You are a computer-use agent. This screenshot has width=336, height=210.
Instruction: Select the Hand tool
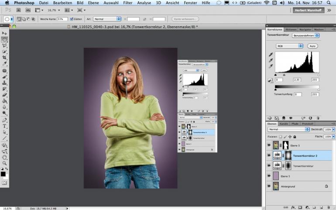(x=4, y=158)
